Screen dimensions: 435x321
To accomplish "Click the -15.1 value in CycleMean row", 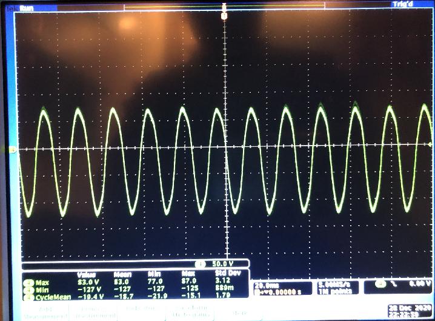I will (191, 295).
